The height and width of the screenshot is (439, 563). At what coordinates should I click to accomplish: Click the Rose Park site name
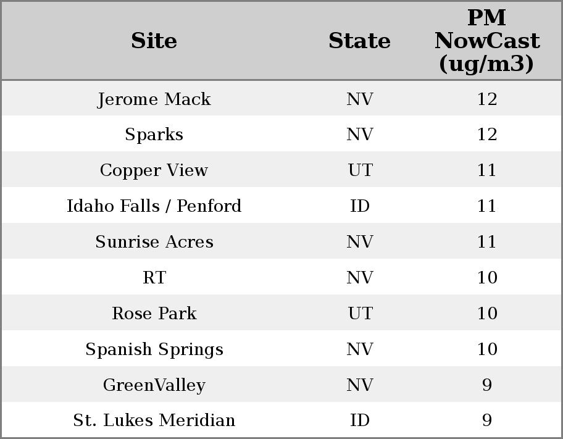click(x=154, y=313)
